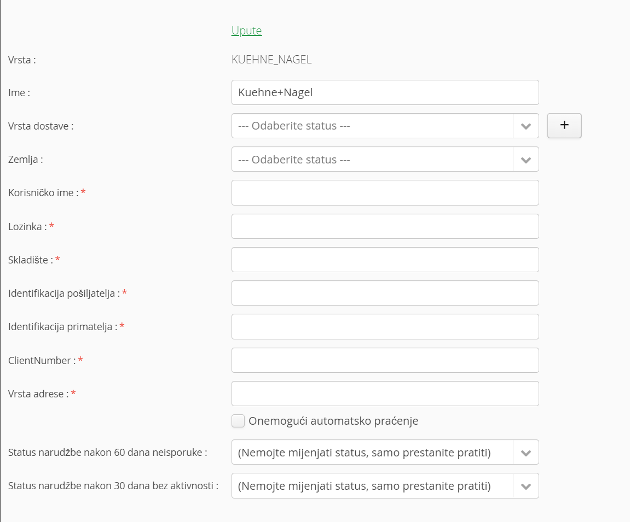Open the Zemlja status dropdown
This screenshot has width=630, height=522.
(385, 159)
